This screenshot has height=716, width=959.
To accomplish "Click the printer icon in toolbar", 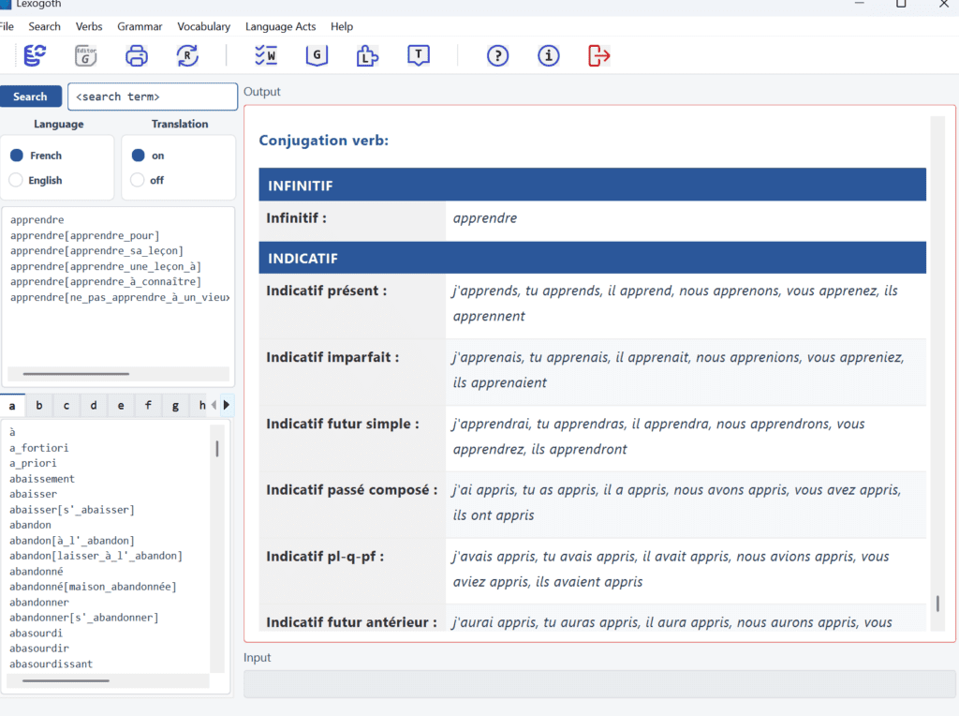I will 137,55.
